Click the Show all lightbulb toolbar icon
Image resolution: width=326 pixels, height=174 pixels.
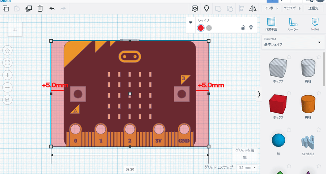pyautogui.click(x=206, y=9)
